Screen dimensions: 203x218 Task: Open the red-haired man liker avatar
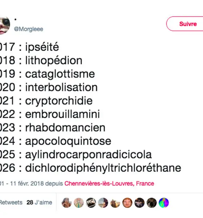point(127,203)
